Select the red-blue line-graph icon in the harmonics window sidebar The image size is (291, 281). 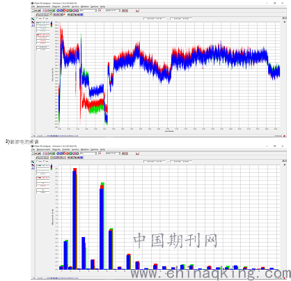(33, 165)
